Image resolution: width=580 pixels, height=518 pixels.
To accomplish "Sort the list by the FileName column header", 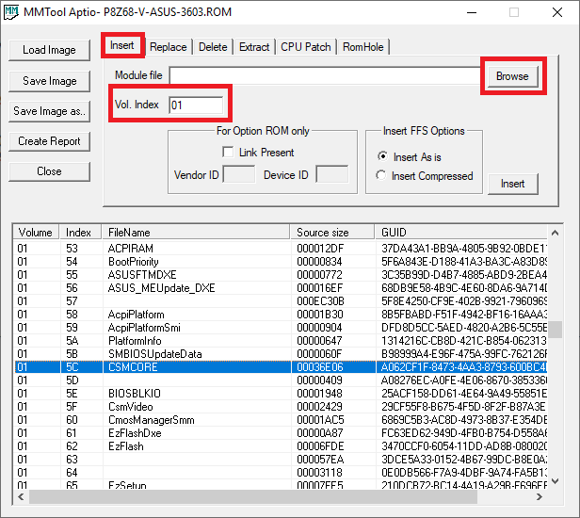I will point(196,232).
